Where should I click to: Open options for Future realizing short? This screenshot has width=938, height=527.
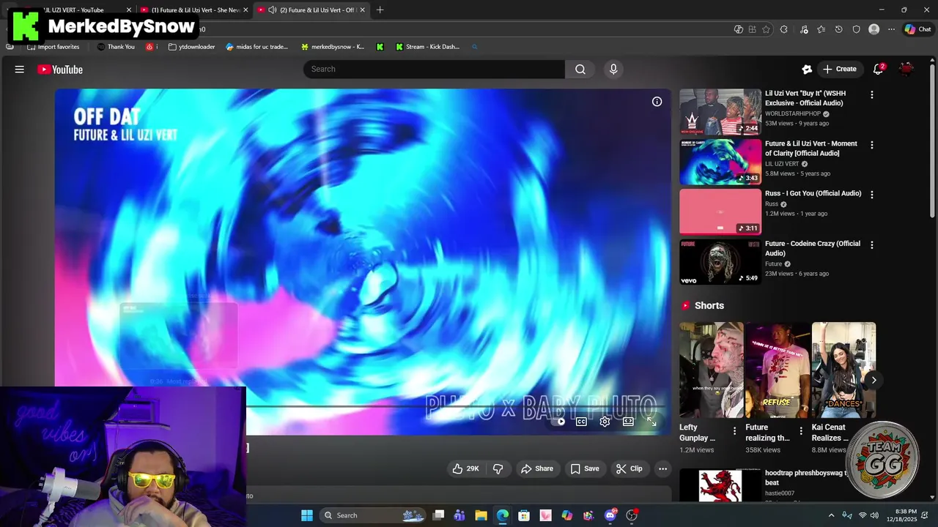pyautogui.click(x=800, y=431)
